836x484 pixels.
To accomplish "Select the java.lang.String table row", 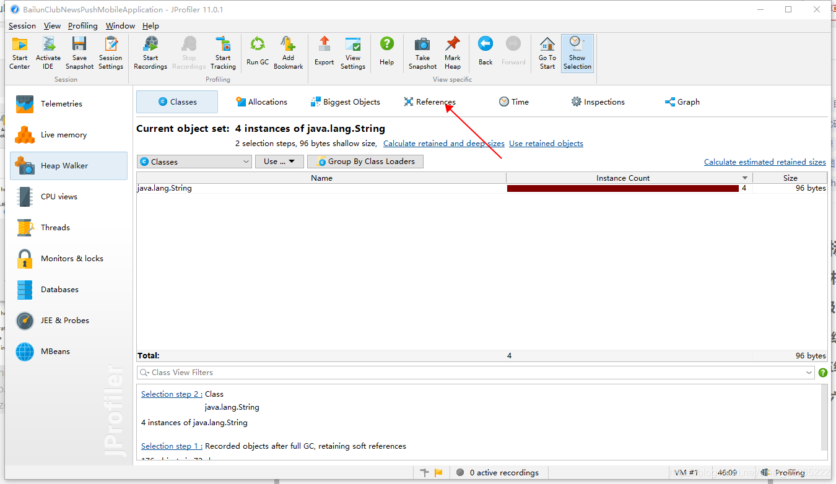I will [482, 188].
